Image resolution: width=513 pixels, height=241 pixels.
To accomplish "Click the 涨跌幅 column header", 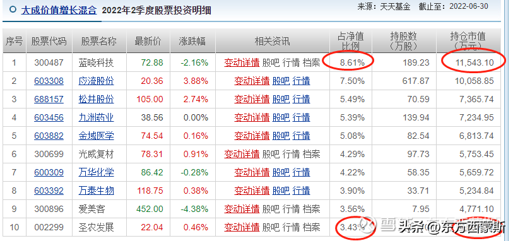I will [x=192, y=41].
